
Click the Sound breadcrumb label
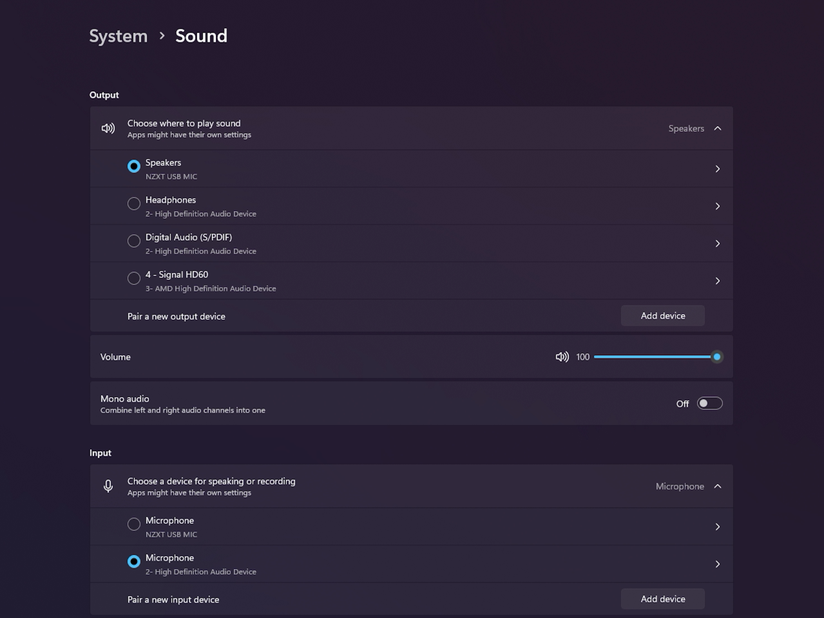[200, 36]
